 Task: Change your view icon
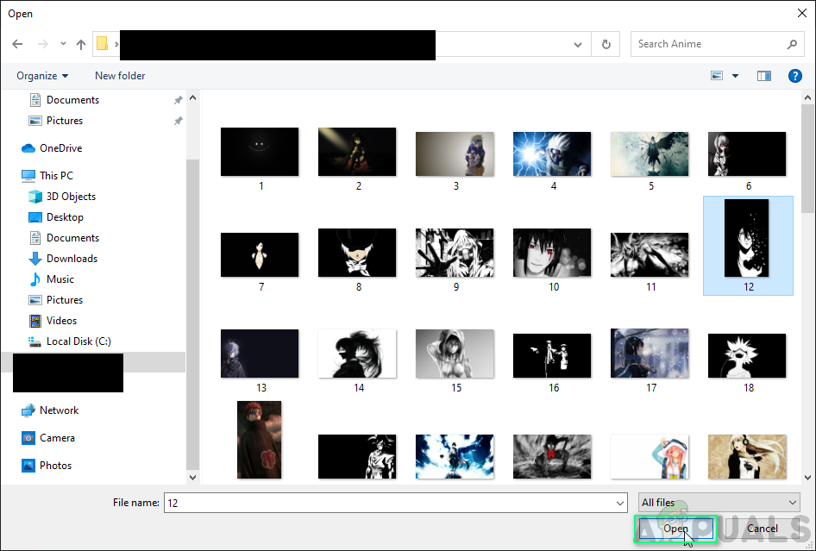[x=717, y=76]
